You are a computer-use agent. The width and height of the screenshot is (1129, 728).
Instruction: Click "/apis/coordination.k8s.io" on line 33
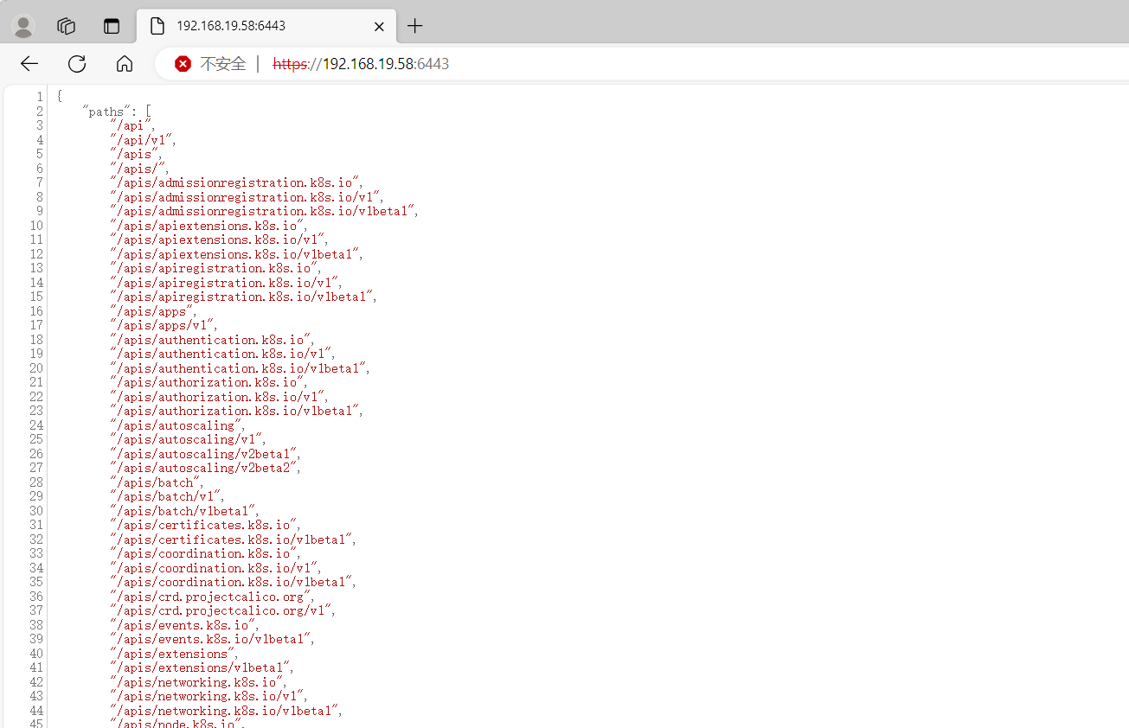tap(203, 553)
